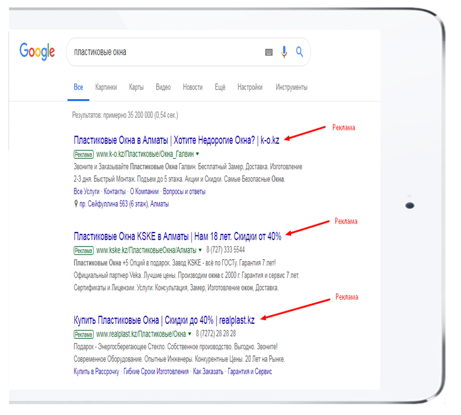Click location pin icon next to Сейфуллина address
461x415 pixels.
click(76, 204)
